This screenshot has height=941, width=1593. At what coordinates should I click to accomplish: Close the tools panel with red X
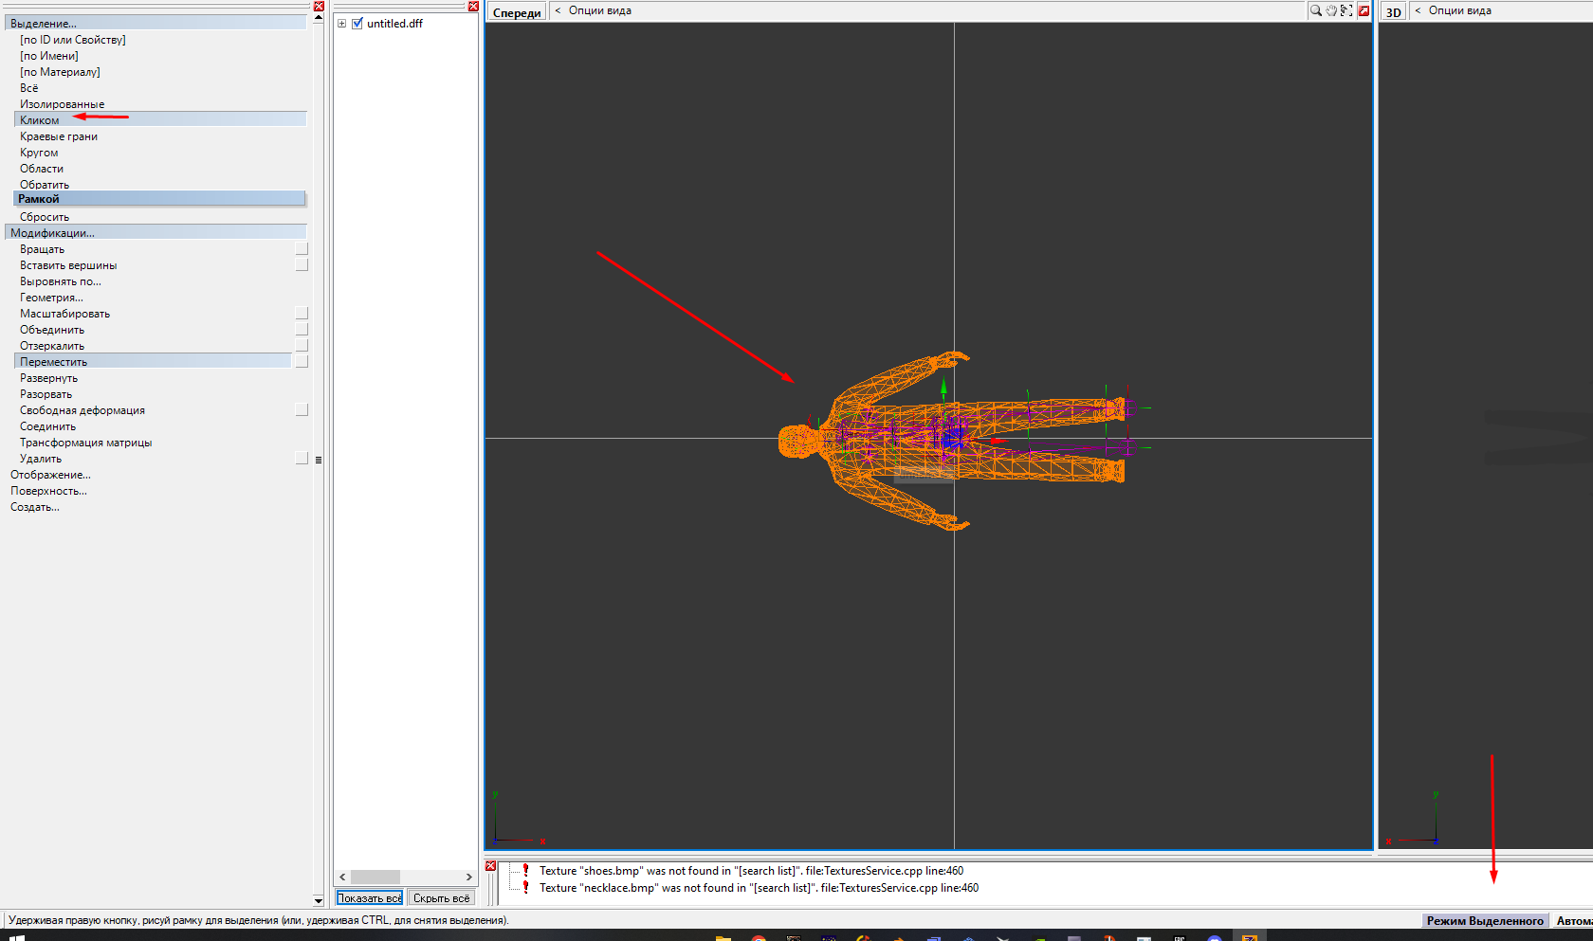pyautogui.click(x=319, y=6)
